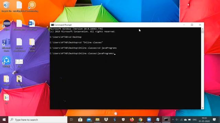Close the Command Prompt window

[x=200, y=25]
